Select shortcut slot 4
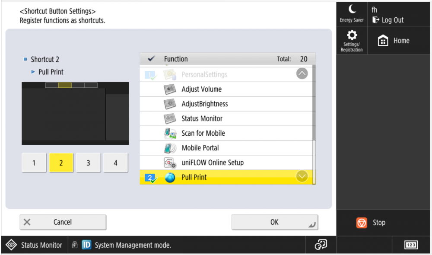This screenshot has width=432, height=255. tap(115, 163)
